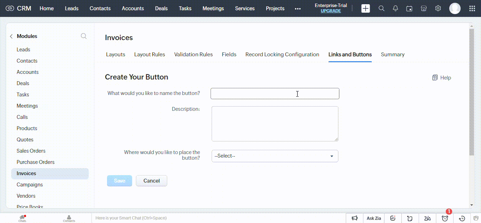Click the button name input field
The image size is (481, 223).
pyautogui.click(x=275, y=93)
